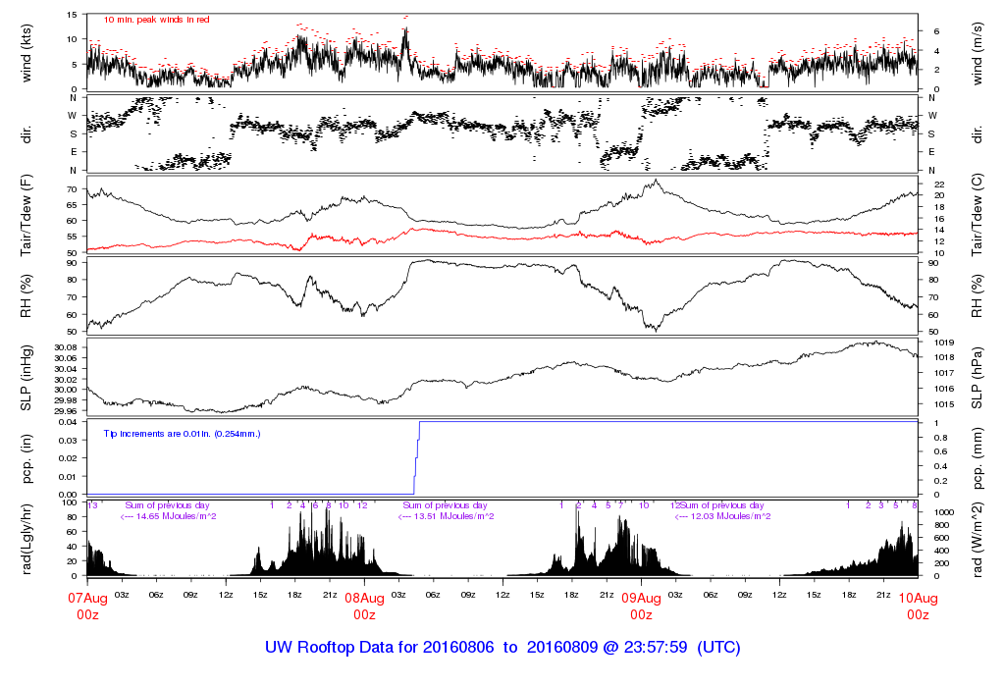Click 'Tip increments are 0.01in. (0.254mm.)' note

pos(182,434)
